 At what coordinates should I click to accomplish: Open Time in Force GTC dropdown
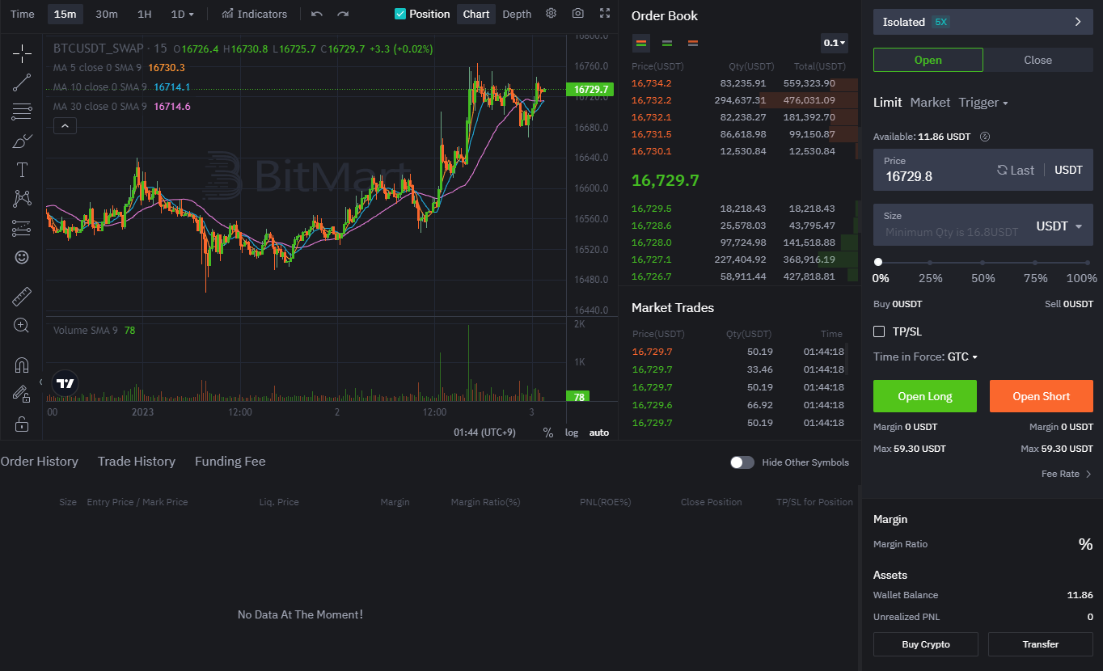(963, 357)
